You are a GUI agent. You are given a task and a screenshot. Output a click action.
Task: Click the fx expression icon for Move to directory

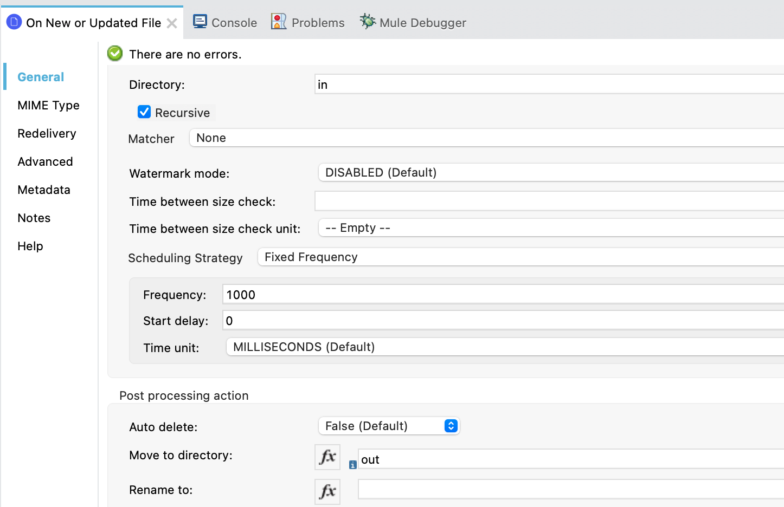point(327,457)
